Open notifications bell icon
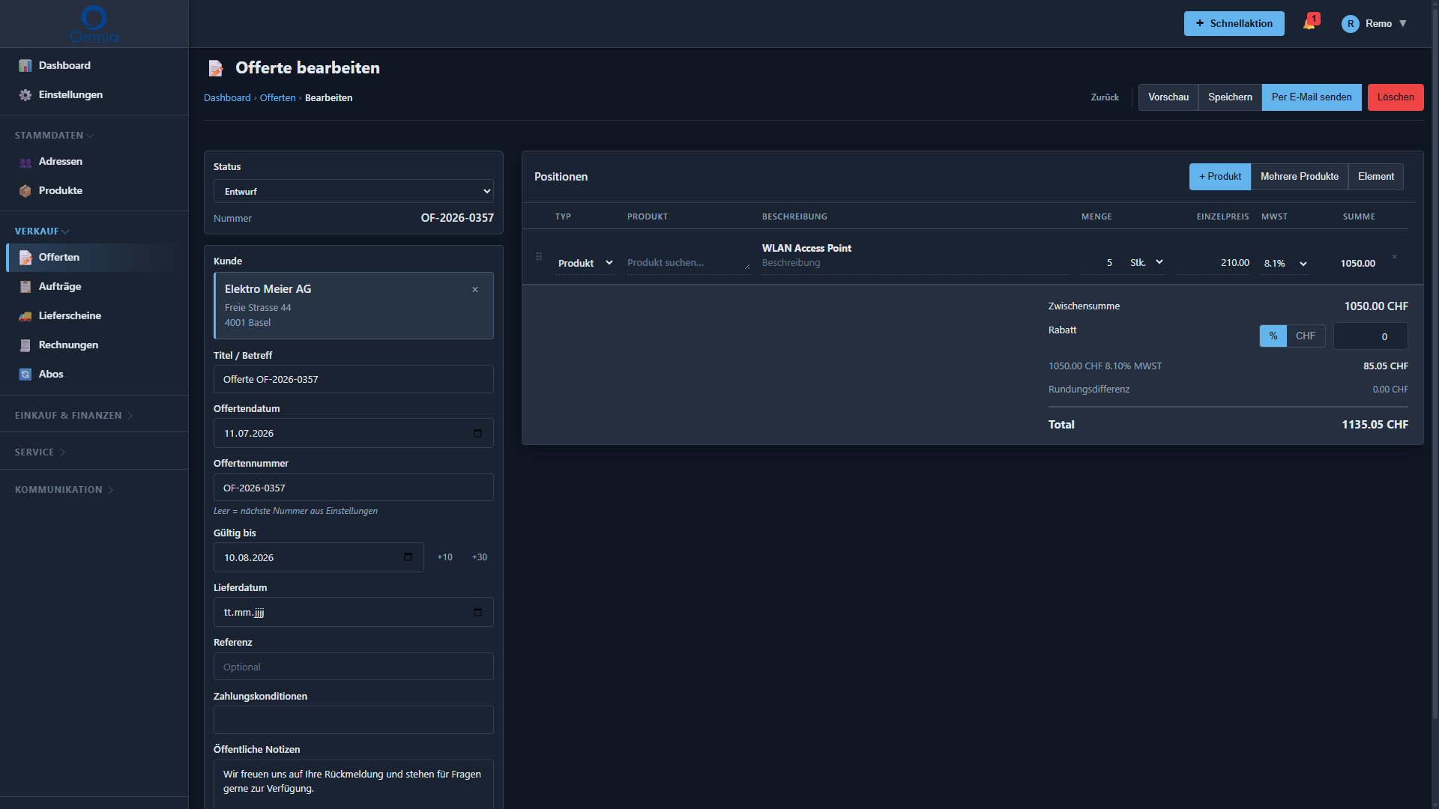Screen dimensions: 1439x809 coord(1309,23)
